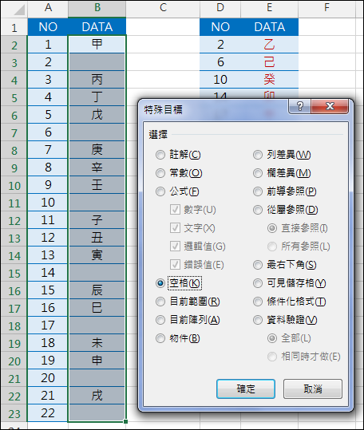The image size is (364, 430).
Task: Click the cell containing 甲
Action: 97,44
